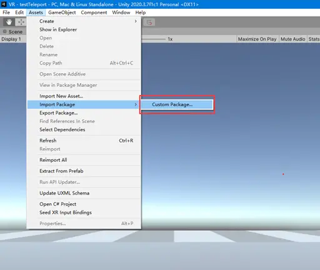
Task: Select the Move tool in toolbar
Action: [x=21, y=22]
